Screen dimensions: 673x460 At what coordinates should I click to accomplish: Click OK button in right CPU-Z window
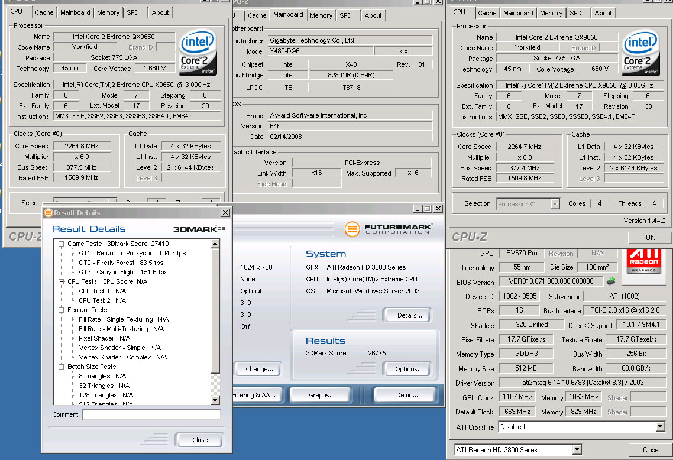click(650, 237)
